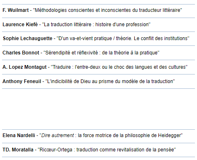Click Sophie Lechauguette author name
This screenshot has width=197, height=160.
[27, 38]
